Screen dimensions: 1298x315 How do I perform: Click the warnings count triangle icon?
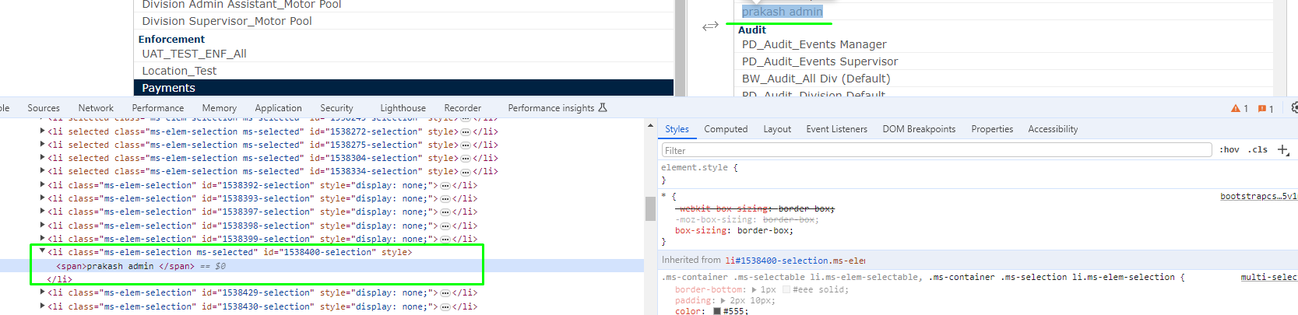tap(1236, 108)
